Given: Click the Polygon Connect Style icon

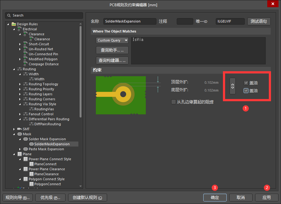Looking at the screenshot, I should [x=26, y=179].
